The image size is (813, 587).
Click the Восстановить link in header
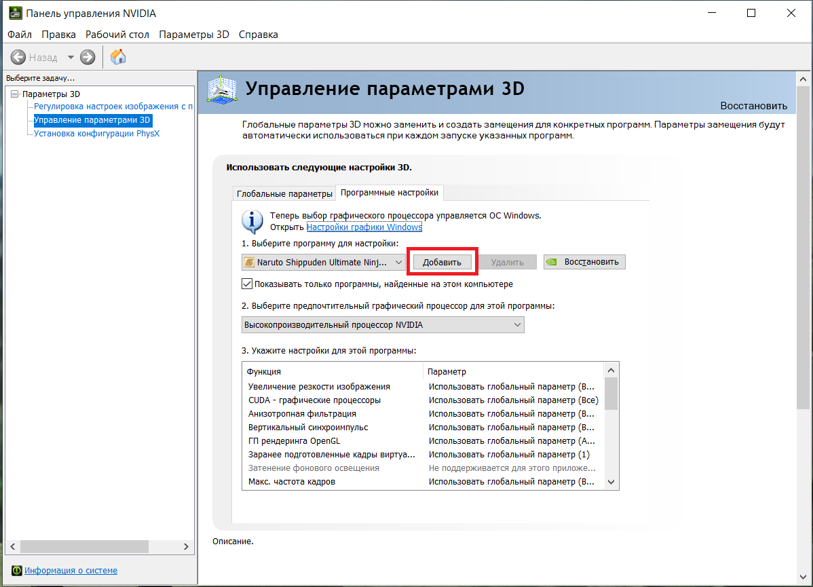753,106
